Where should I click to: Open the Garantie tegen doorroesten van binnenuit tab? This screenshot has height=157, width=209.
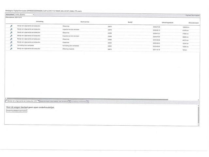[x=54, y=101]
